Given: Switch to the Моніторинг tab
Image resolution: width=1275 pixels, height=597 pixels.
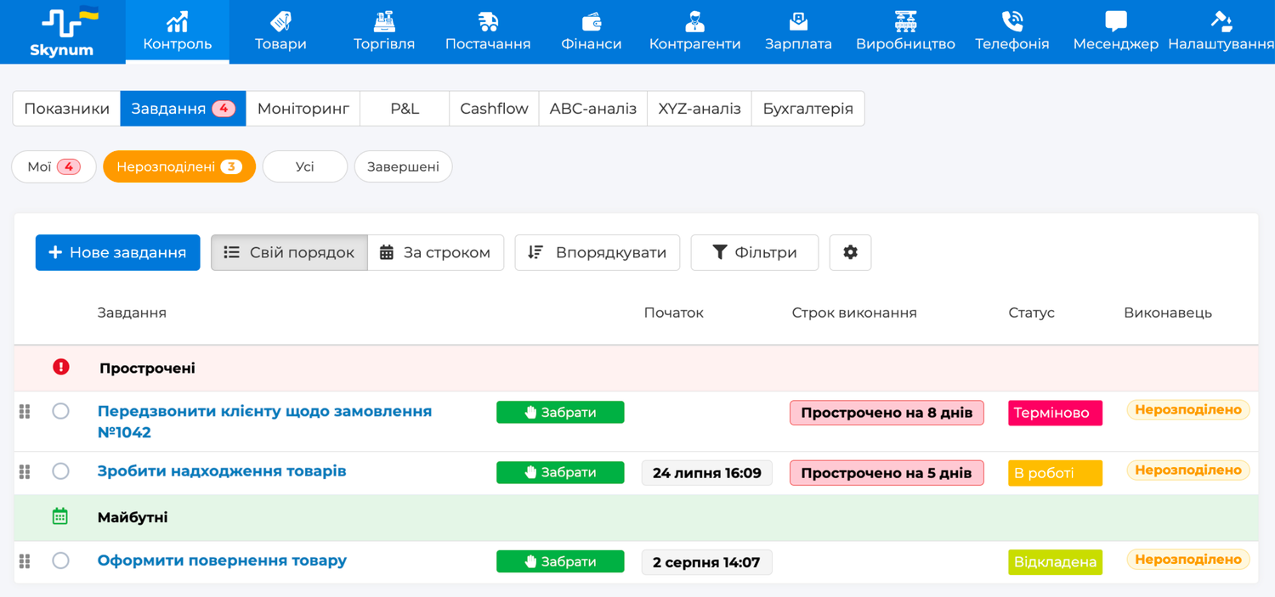Looking at the screenshot, I should [303, 109].
